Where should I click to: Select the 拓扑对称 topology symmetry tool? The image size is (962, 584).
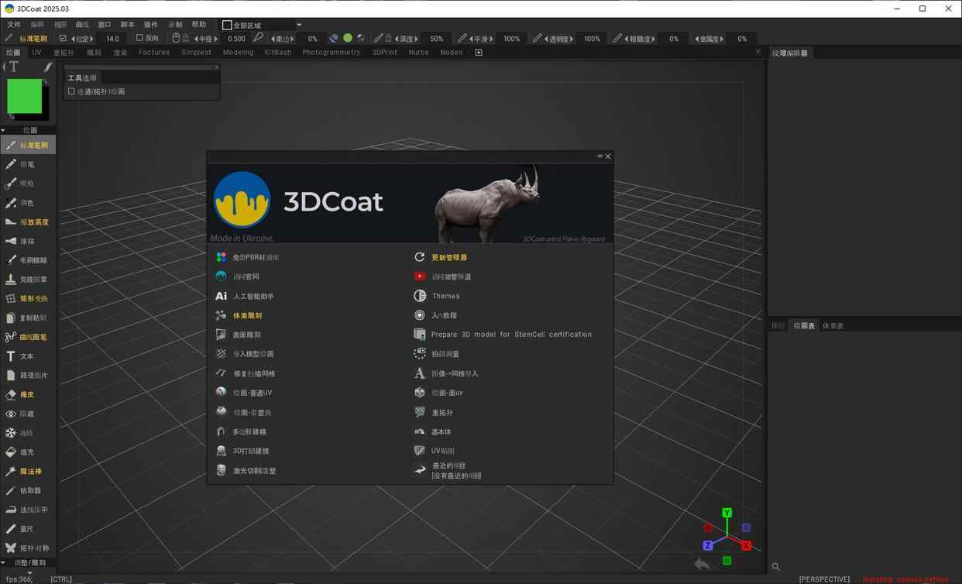tap(28, 548)
